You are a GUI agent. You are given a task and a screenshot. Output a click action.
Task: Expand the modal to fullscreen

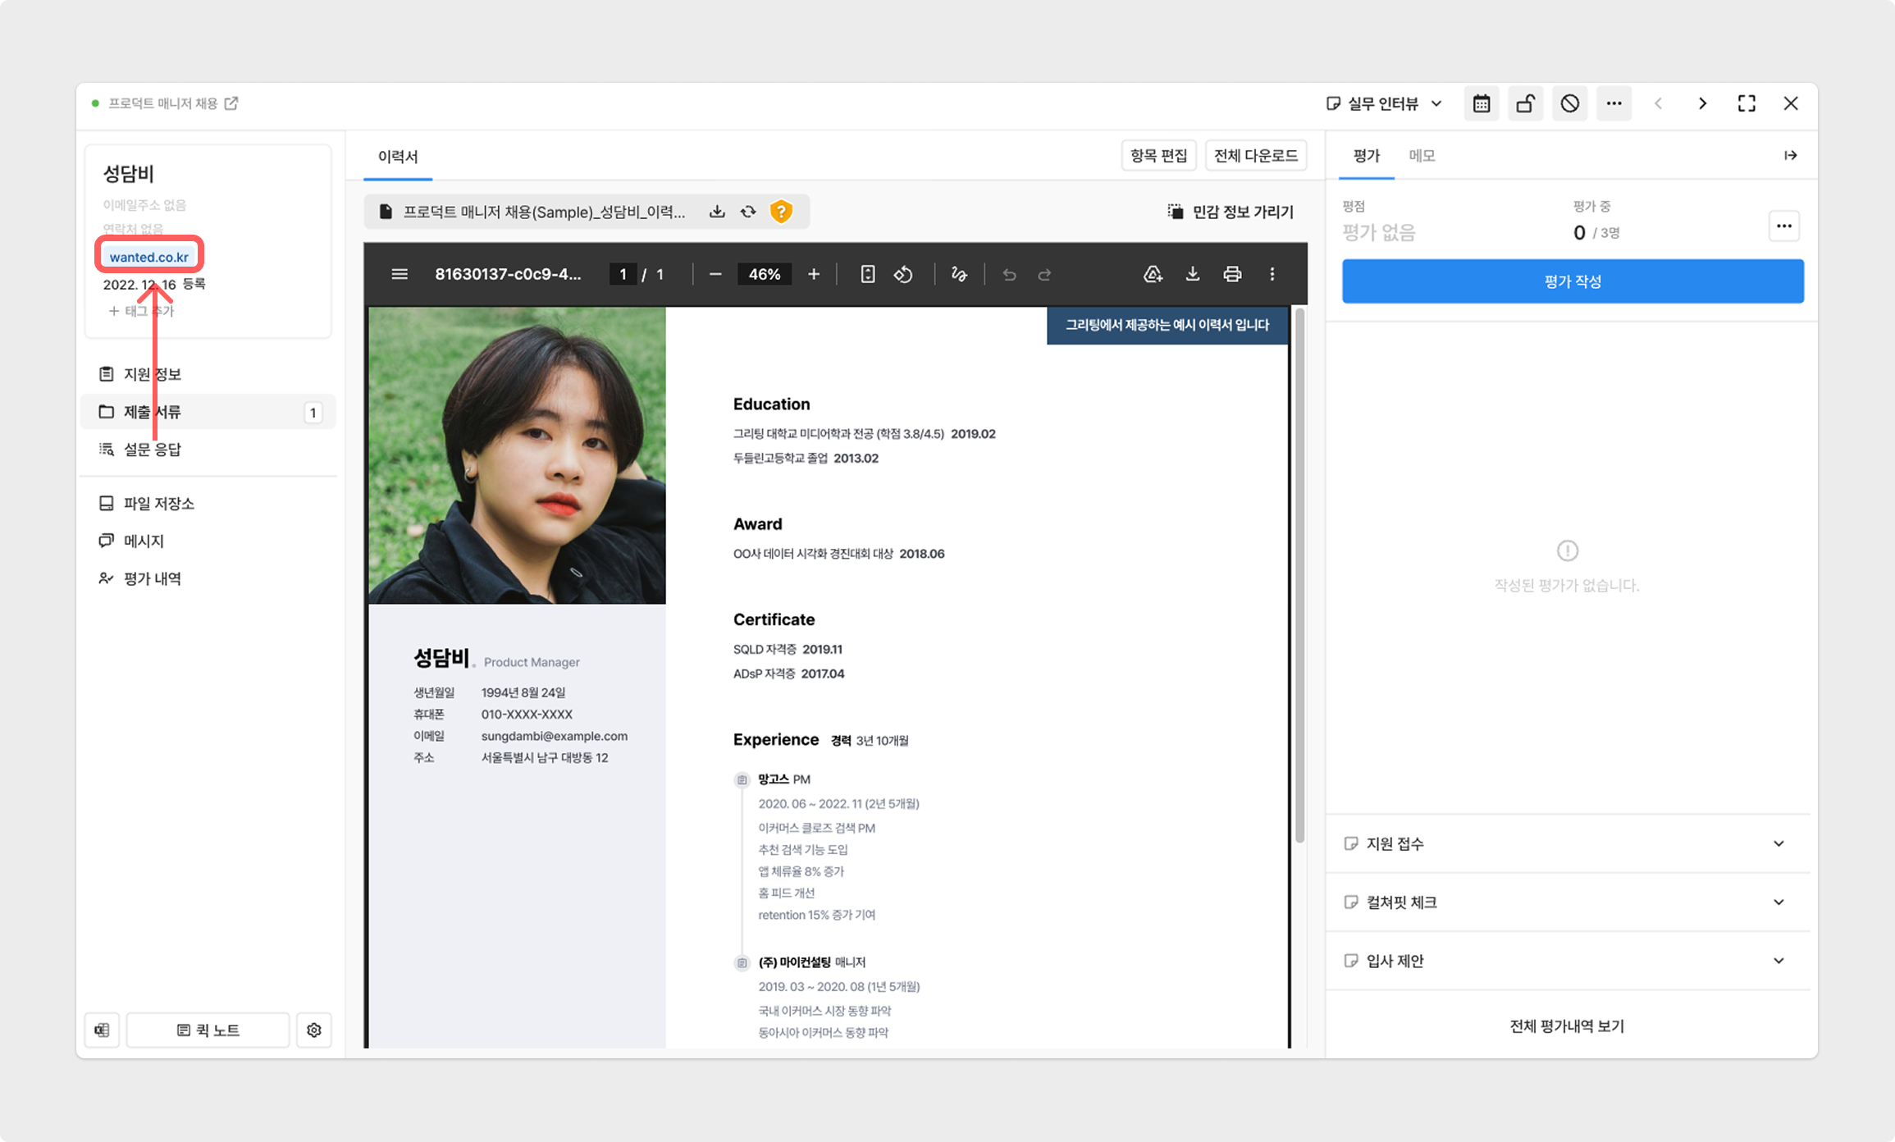point(1747,103)
